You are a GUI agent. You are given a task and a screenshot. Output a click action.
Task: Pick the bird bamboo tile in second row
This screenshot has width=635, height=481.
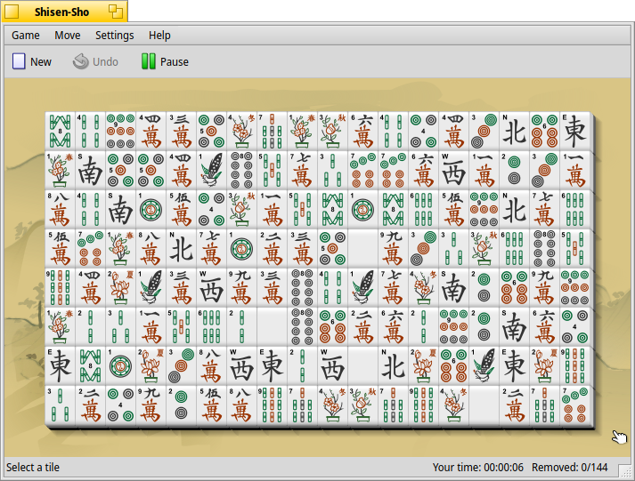(212, 170)
